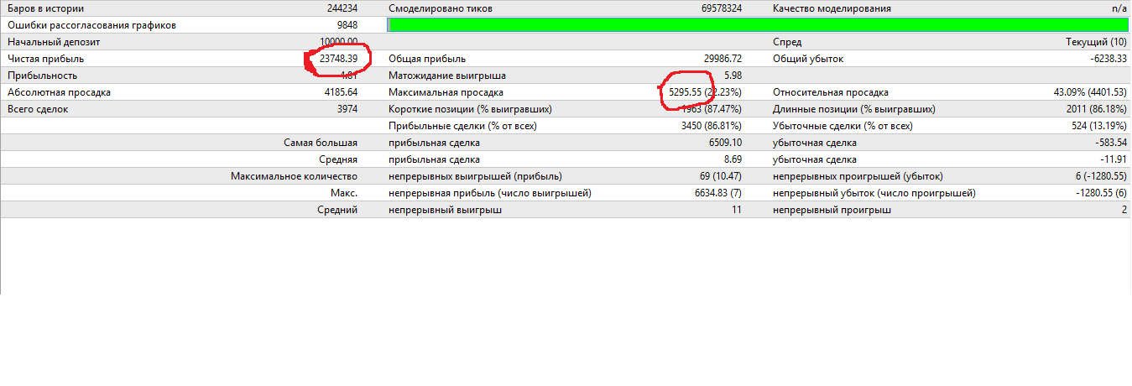Select 'Убыточные сделки (% от всех)' label
This screenshot has width=1132, height=386.
842,126
